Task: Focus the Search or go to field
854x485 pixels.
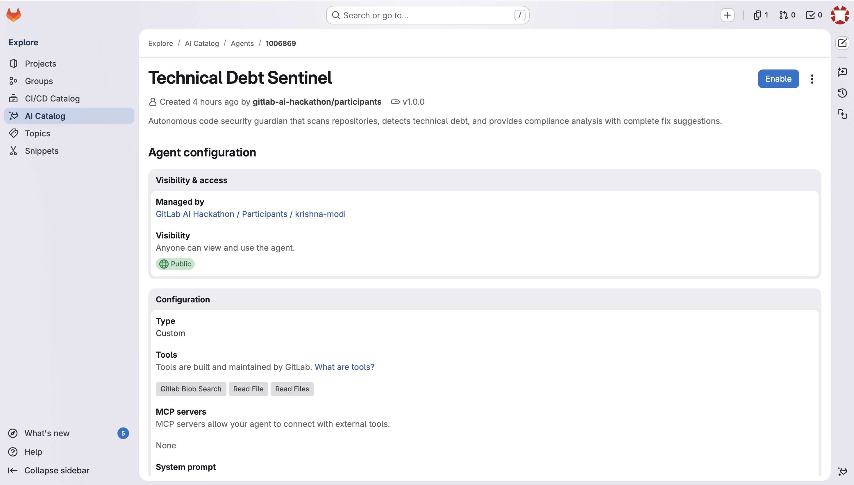Action: tap(428, 15)
